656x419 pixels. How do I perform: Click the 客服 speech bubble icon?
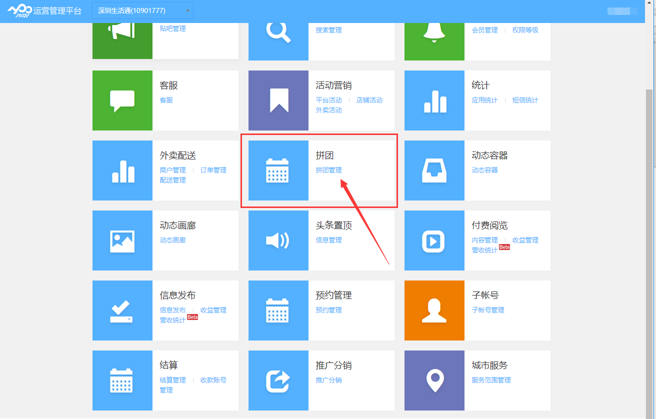[x=122, y=100]
